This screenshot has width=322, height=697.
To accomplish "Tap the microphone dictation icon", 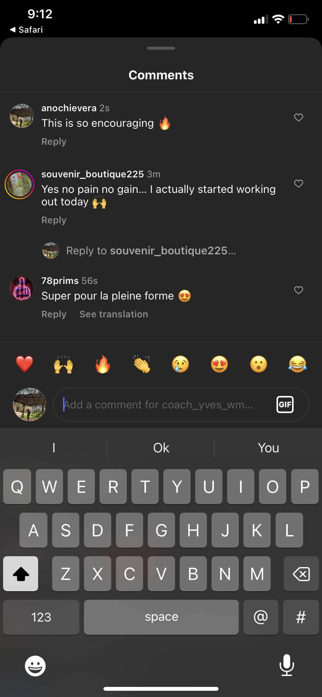I will 287,665.
